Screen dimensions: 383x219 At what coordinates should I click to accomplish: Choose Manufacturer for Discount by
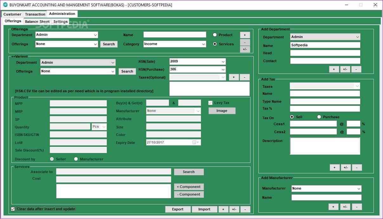[x=76, y=159]
